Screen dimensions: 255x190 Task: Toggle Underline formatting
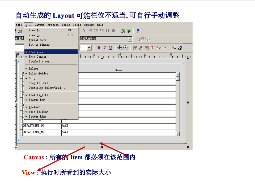pos(110,48)
